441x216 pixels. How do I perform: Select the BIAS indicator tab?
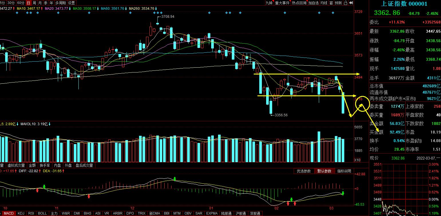click(x=88, y=213)
